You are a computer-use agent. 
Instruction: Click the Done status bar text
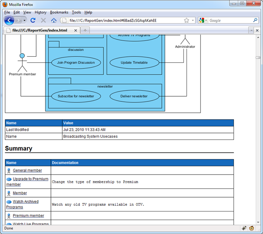(x=9, y=228)
